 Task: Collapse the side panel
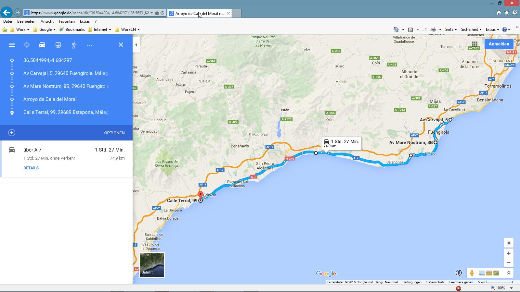click(136, 45)
